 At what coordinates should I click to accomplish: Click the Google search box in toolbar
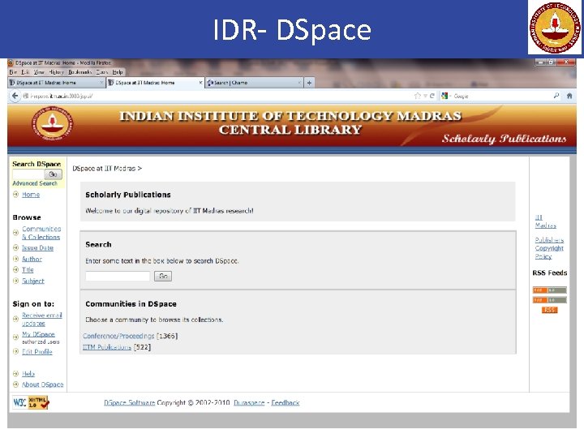(501, 96)
